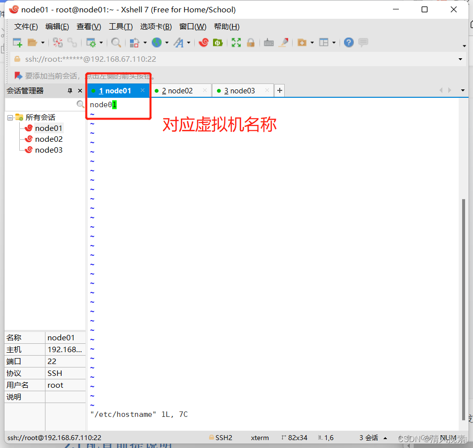Click the Help question mark icon
This screenshot has width=473, height=448.
(x=348, y=42)
